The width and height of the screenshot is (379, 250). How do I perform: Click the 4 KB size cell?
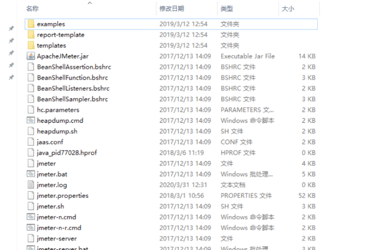point(308,163)
